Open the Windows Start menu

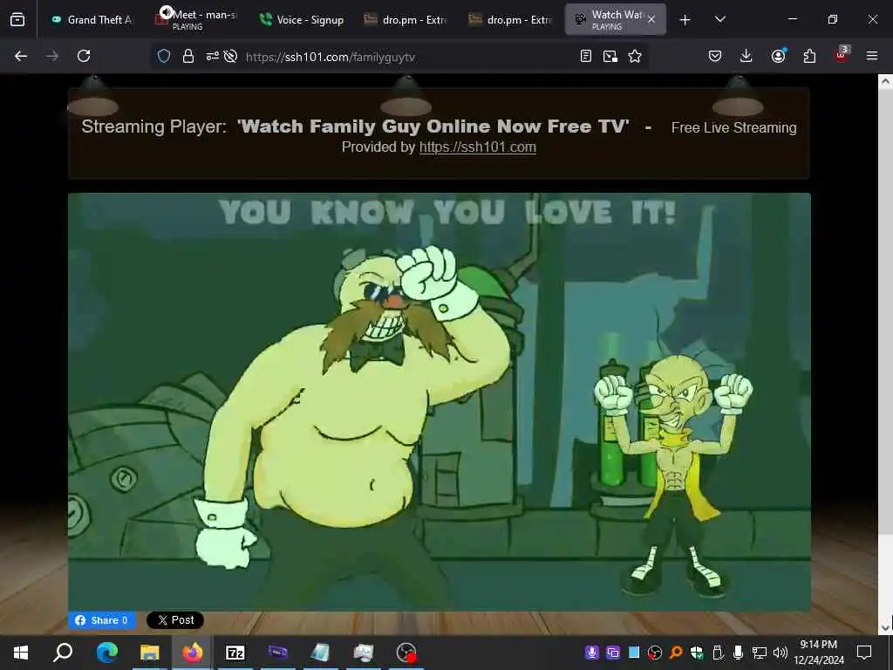point(21,653)
